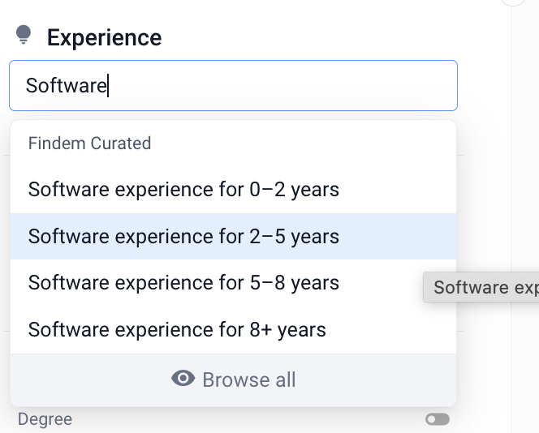Screen dimensions: 539x433
Task: Place cursor after the word Software
Action: tap(108, 85)
